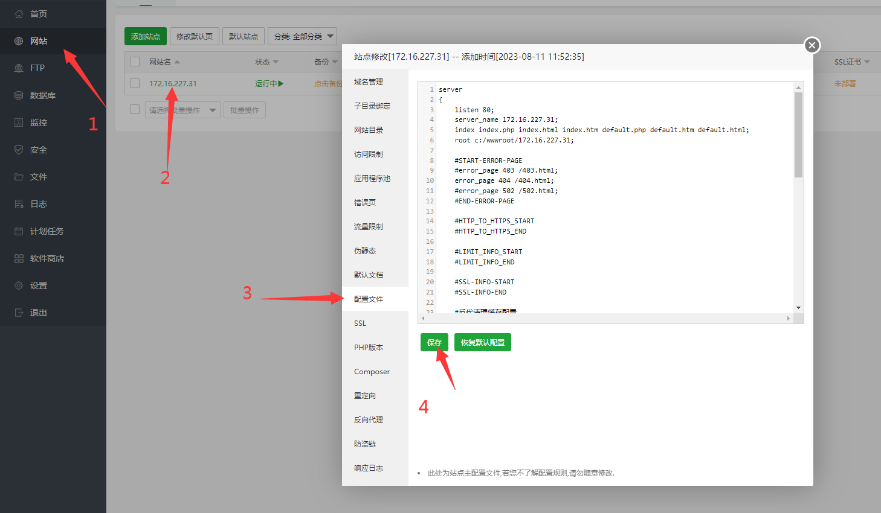Click the 默认站点 button
Viewport: 881px width, 513px height.
[x=244, y=36]
